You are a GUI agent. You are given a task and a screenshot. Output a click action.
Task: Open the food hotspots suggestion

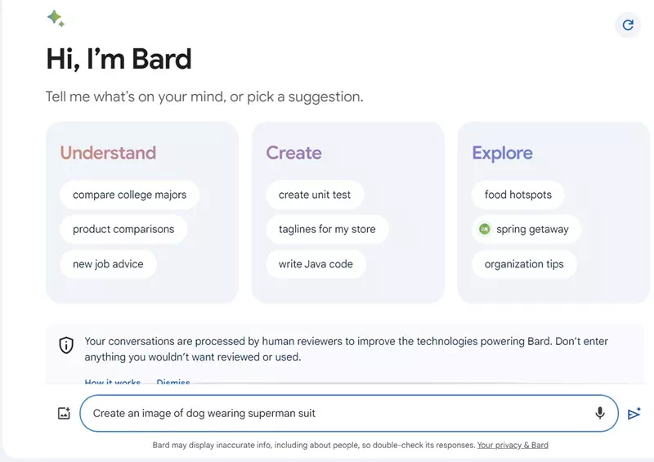pos(518,195)
